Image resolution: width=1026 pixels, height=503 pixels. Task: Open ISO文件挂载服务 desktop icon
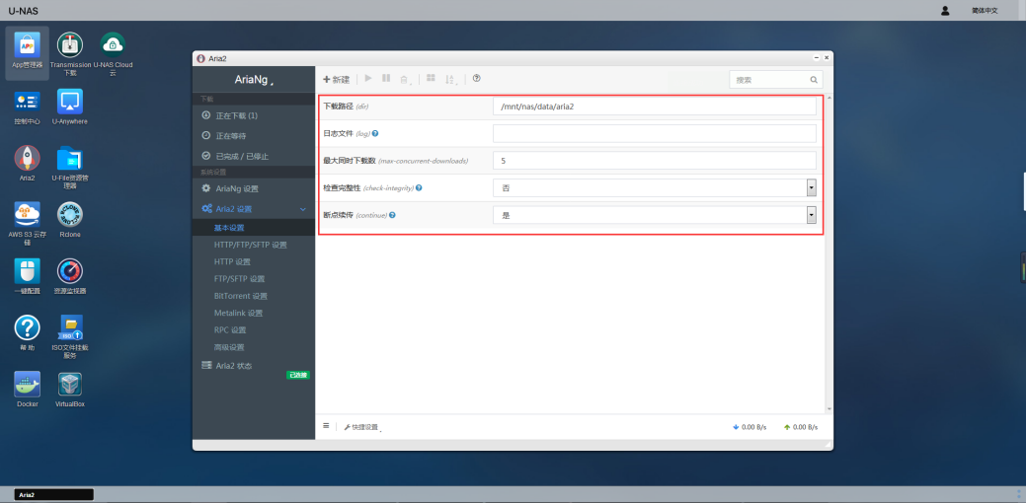click(x=70, y=336)
